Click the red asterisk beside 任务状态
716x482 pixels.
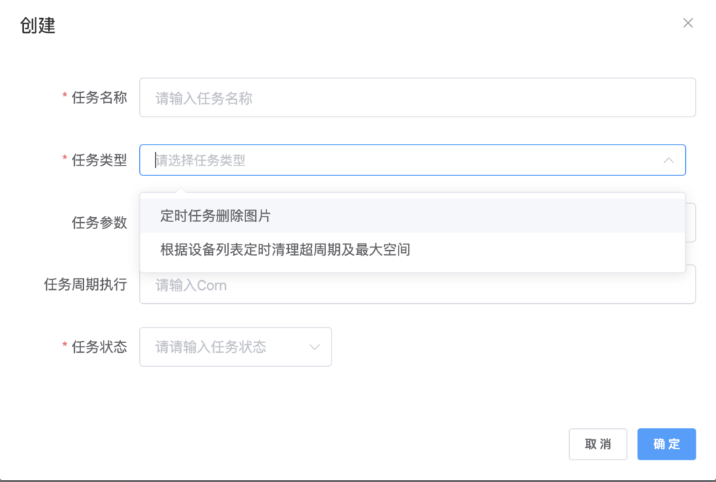pyautogui.click(x=65, y=346)
